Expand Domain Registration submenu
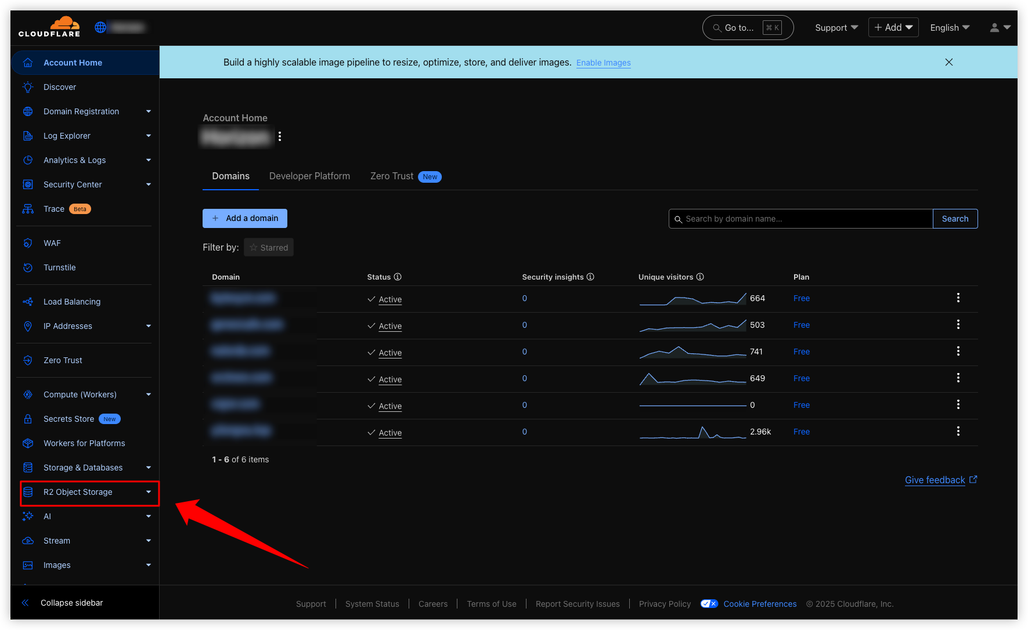 click(149, 111)
